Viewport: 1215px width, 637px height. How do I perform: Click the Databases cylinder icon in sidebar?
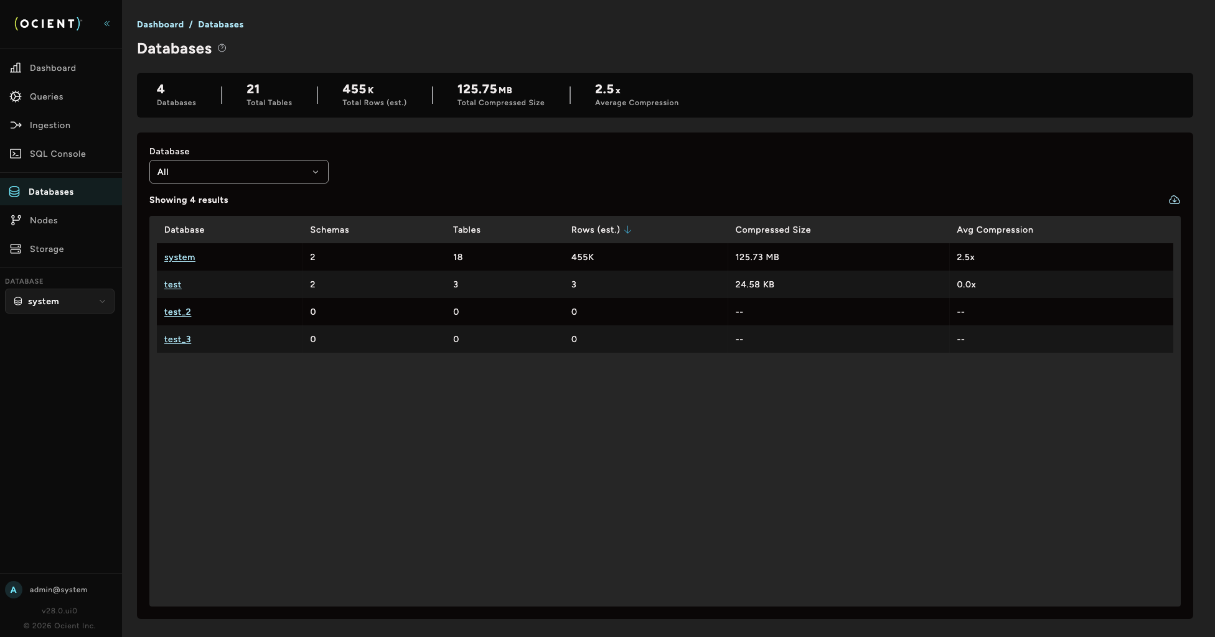click(x=14, y=192)
